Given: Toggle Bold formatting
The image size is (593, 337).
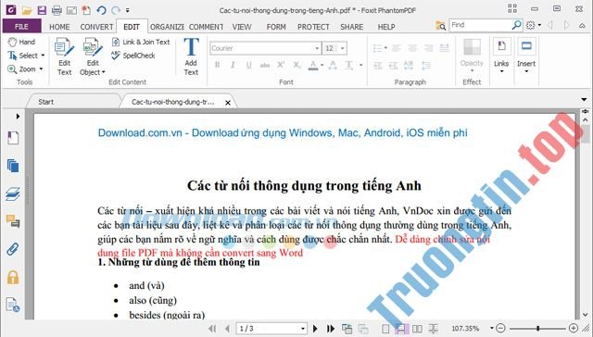Looking at the screenshot, I should (x=217, y=65).
